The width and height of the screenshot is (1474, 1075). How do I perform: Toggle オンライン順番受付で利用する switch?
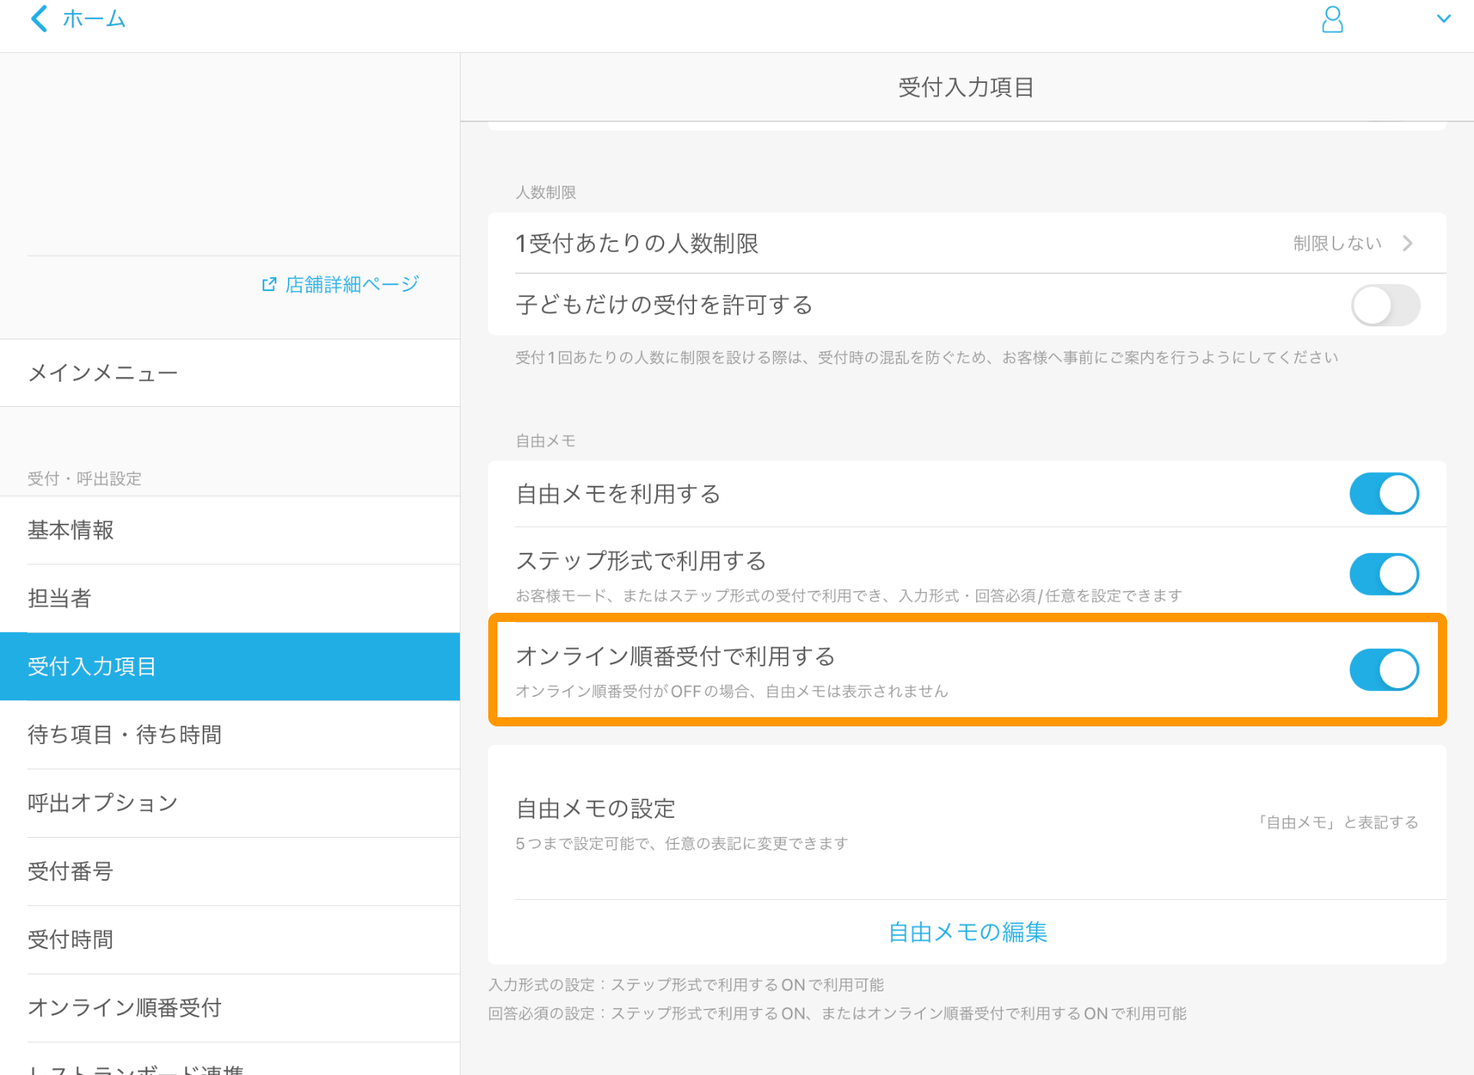(1384, 670)
